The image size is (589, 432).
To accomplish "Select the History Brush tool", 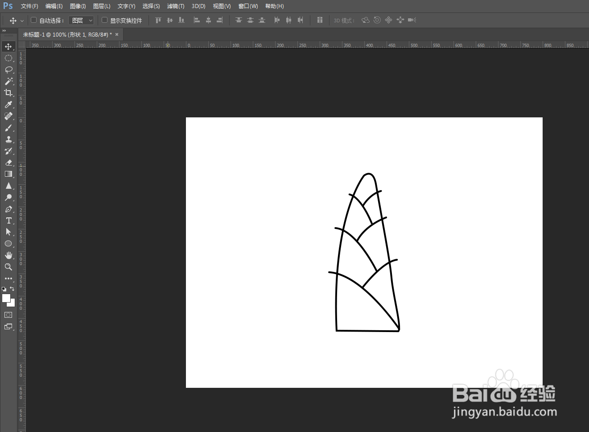I will point(8,151).
